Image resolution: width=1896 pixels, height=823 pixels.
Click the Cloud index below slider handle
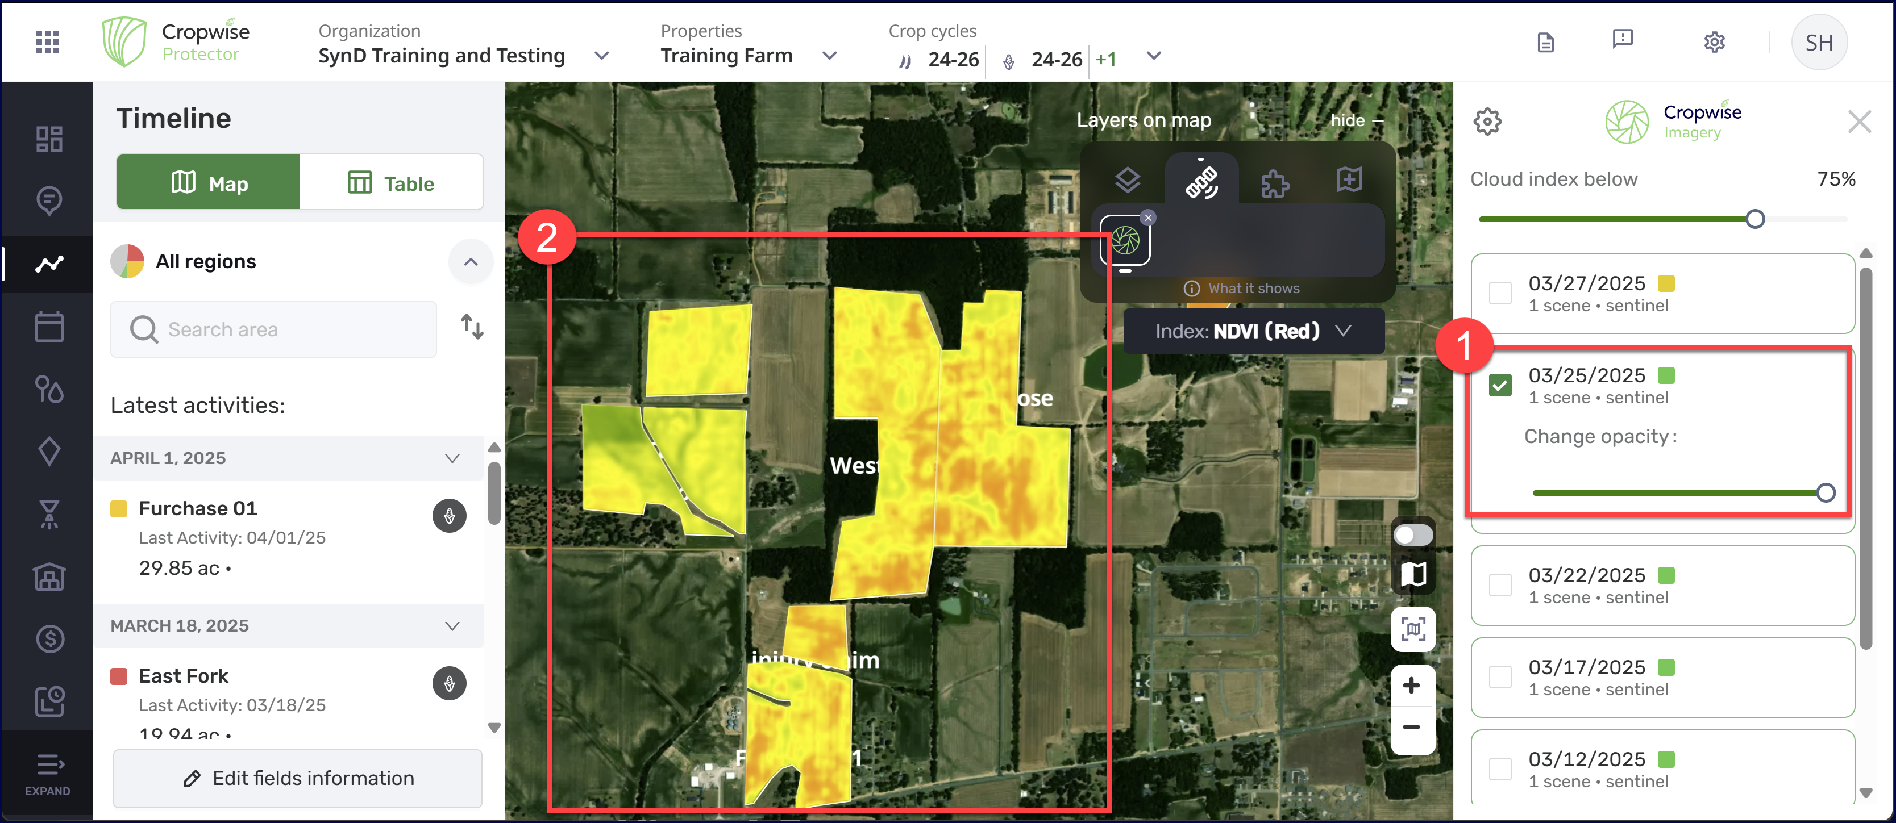click(1754, 219)
